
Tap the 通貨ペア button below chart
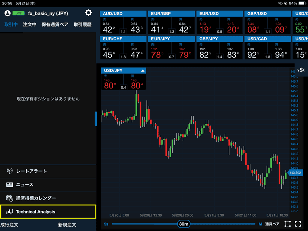272,224
